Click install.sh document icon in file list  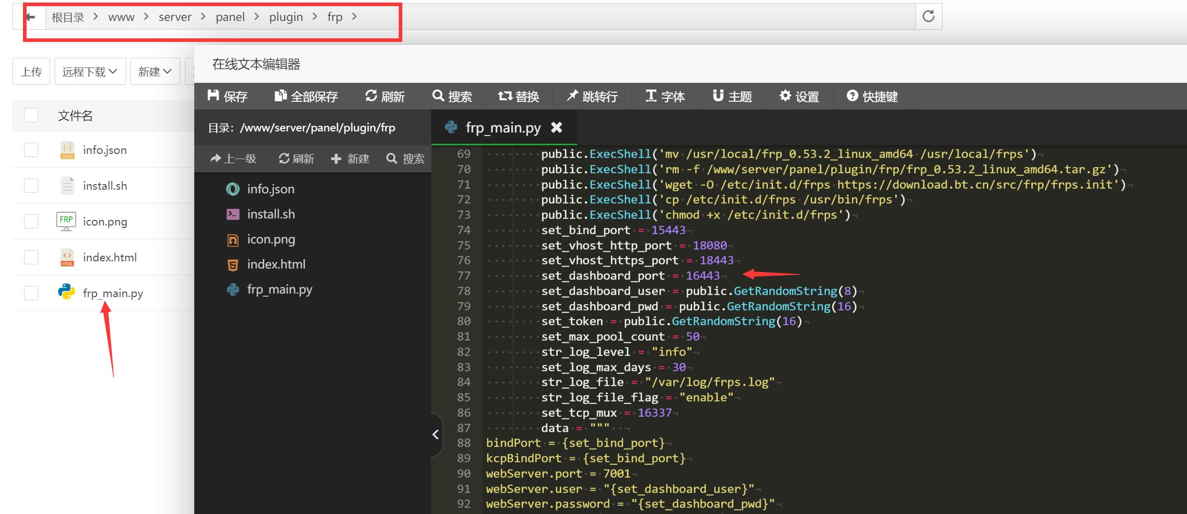click(x=67, y=186)
